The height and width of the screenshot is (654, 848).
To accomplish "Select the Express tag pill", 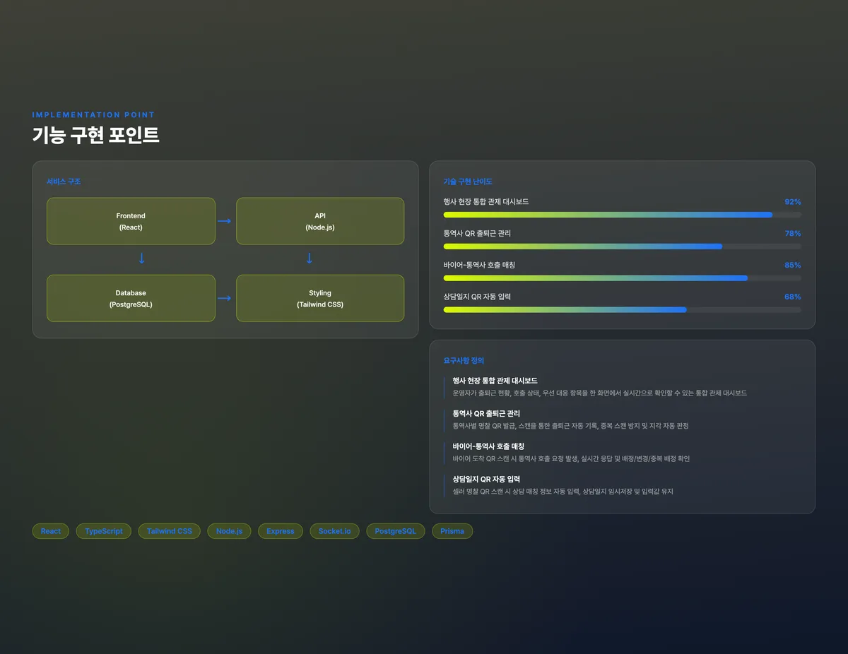I will click(x=281, y=531).
